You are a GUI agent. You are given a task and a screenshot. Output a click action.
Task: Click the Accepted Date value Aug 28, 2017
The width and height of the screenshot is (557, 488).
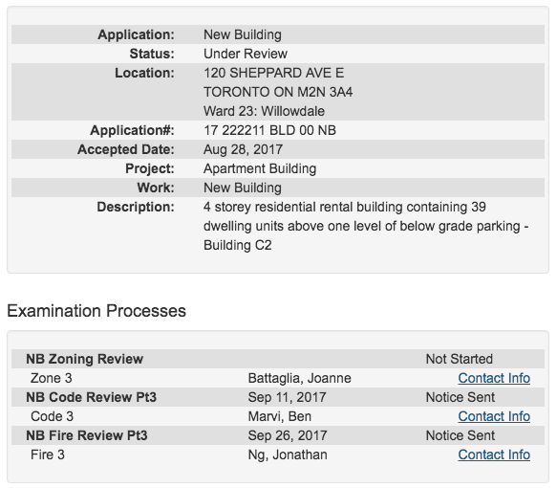pos(243,149)
